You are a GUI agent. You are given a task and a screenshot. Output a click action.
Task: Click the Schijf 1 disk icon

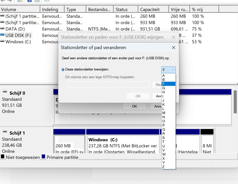5,132
